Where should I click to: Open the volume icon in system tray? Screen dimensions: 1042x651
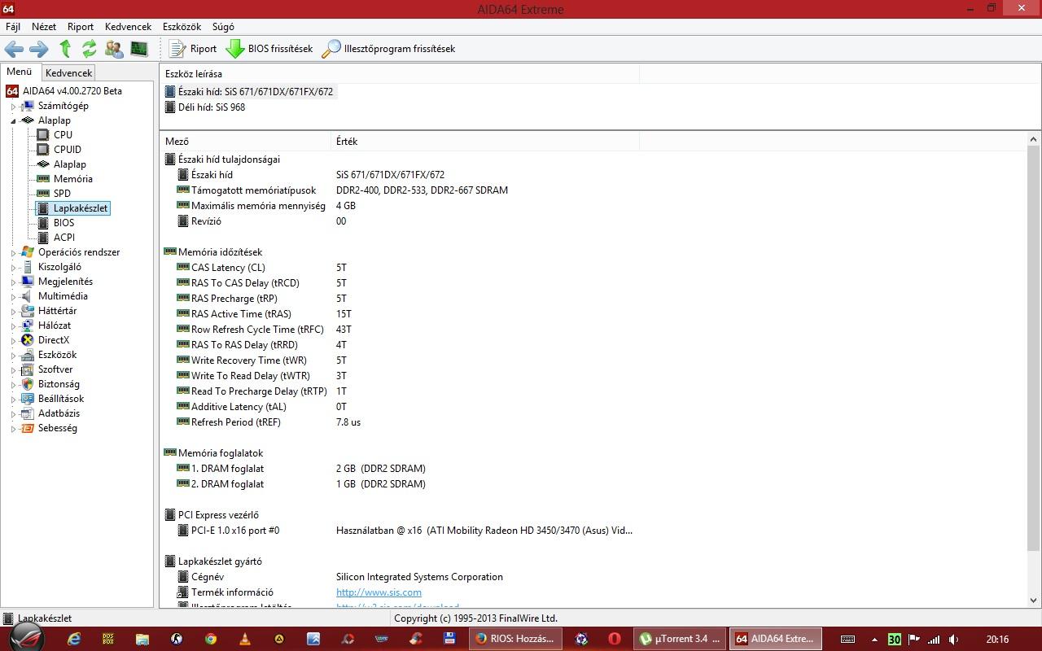[x=952, y=640]
